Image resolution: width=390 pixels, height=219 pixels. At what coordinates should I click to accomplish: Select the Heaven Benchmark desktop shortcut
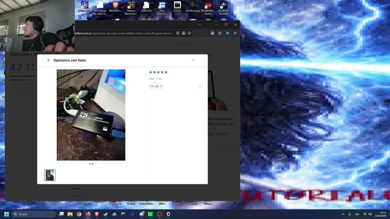tap(131, 8)
